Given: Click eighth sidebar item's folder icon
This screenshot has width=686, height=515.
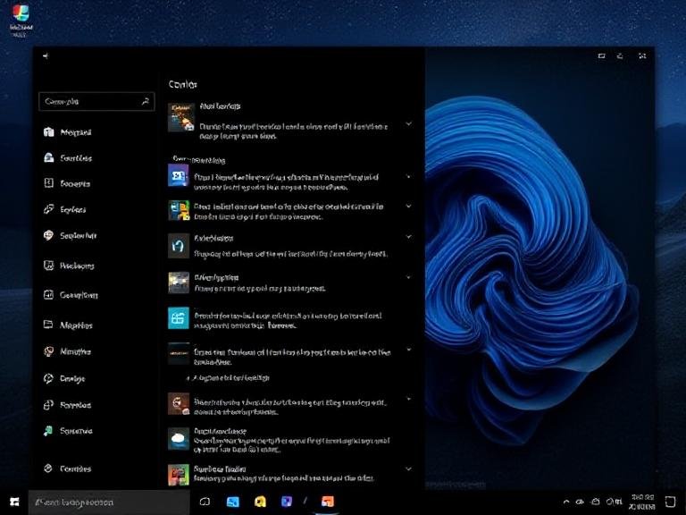Looking at the screenshot, I should [48, 325].
